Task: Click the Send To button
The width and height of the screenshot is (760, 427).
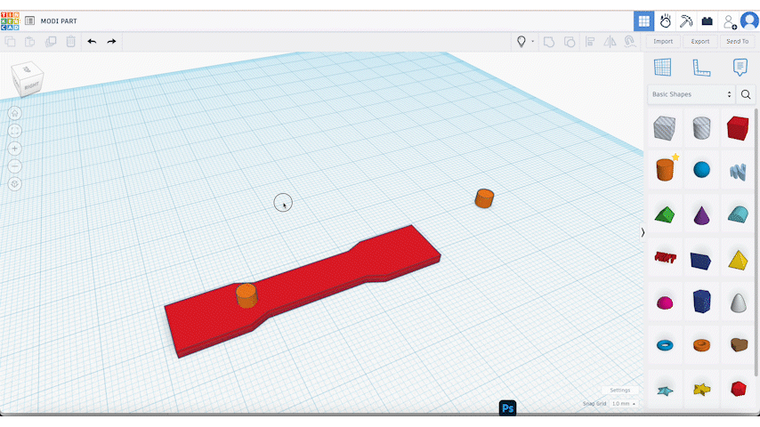Action: coord(737,41)
